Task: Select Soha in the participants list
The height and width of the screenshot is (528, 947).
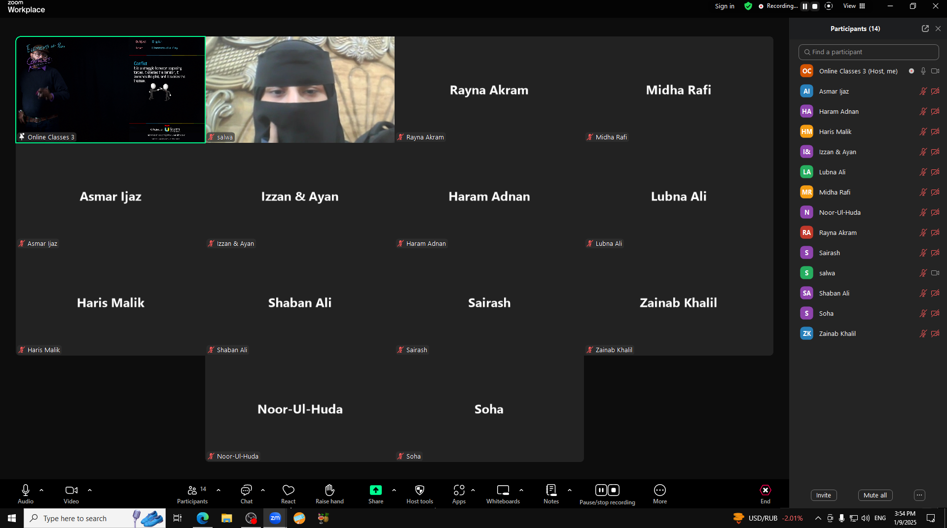Action: pos(869,313)
